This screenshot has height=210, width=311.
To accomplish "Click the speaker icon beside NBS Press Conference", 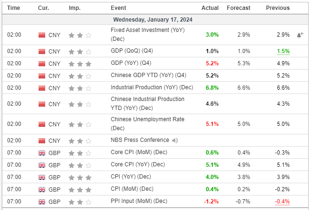I will pos(175,140).
